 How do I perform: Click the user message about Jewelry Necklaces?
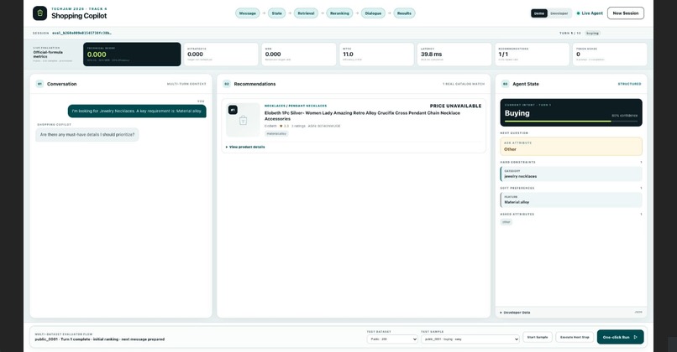pyautogui.click(x=137, y=111)
